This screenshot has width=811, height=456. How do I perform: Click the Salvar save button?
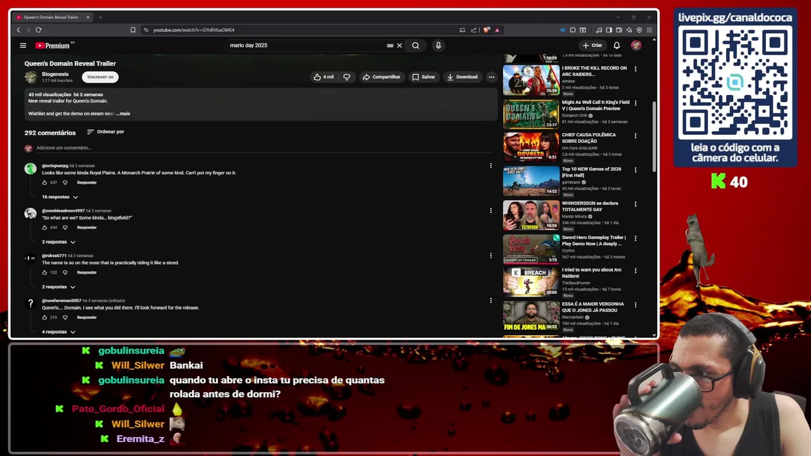click(424, 77)
